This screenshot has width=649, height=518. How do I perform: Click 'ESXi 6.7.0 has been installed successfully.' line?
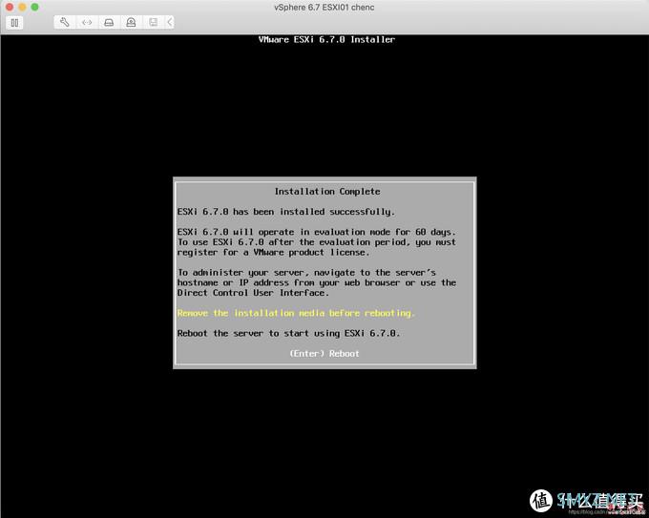point(285,212)
